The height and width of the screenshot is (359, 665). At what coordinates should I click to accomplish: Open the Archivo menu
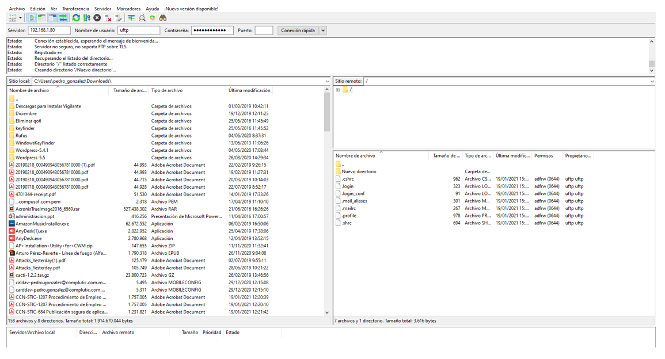[17, 9]
